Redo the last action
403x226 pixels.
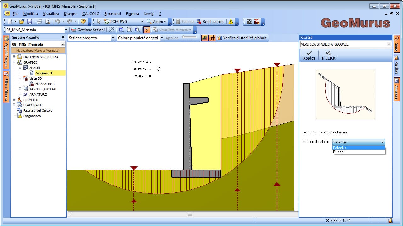point(69,22)
